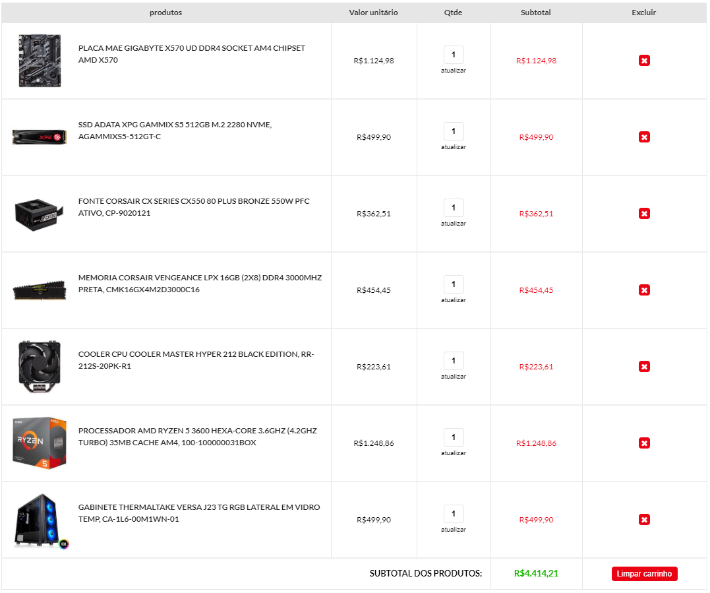710x593 pixels.
Task: Open the Corsair CX550 power supply thumbnail
Action: 38,214
